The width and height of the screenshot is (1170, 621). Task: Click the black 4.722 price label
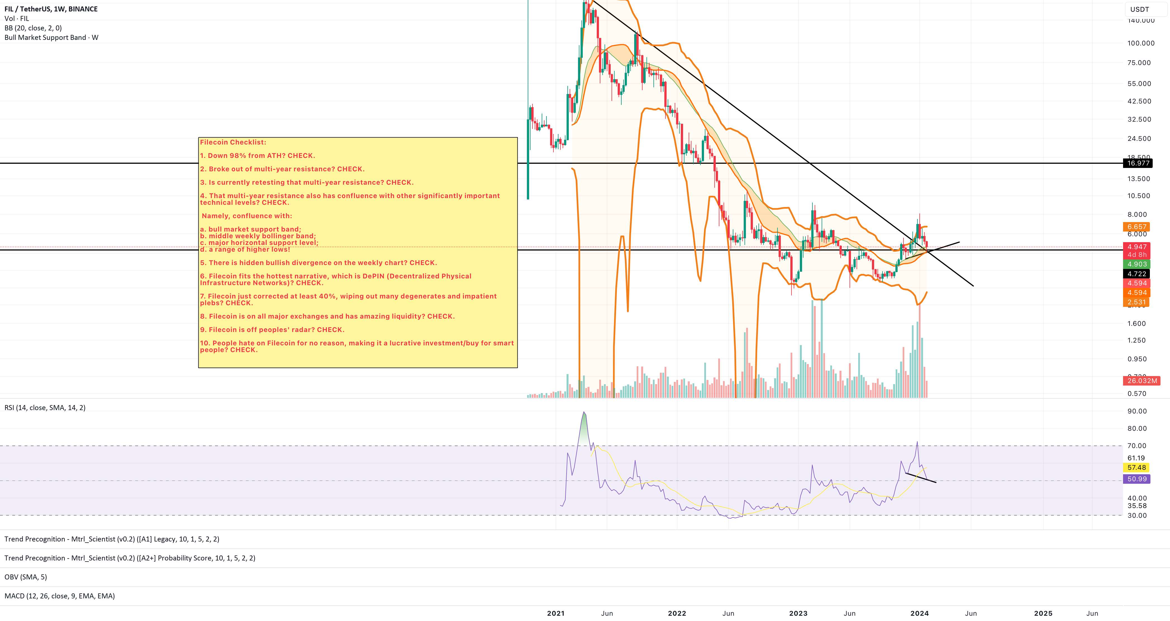1136,274
